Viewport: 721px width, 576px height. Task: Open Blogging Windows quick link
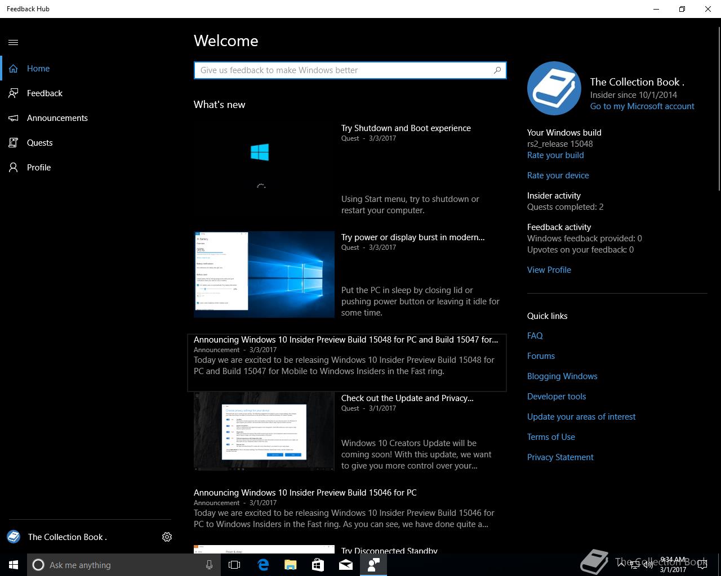pyautogui.click(x=562, y=376)
